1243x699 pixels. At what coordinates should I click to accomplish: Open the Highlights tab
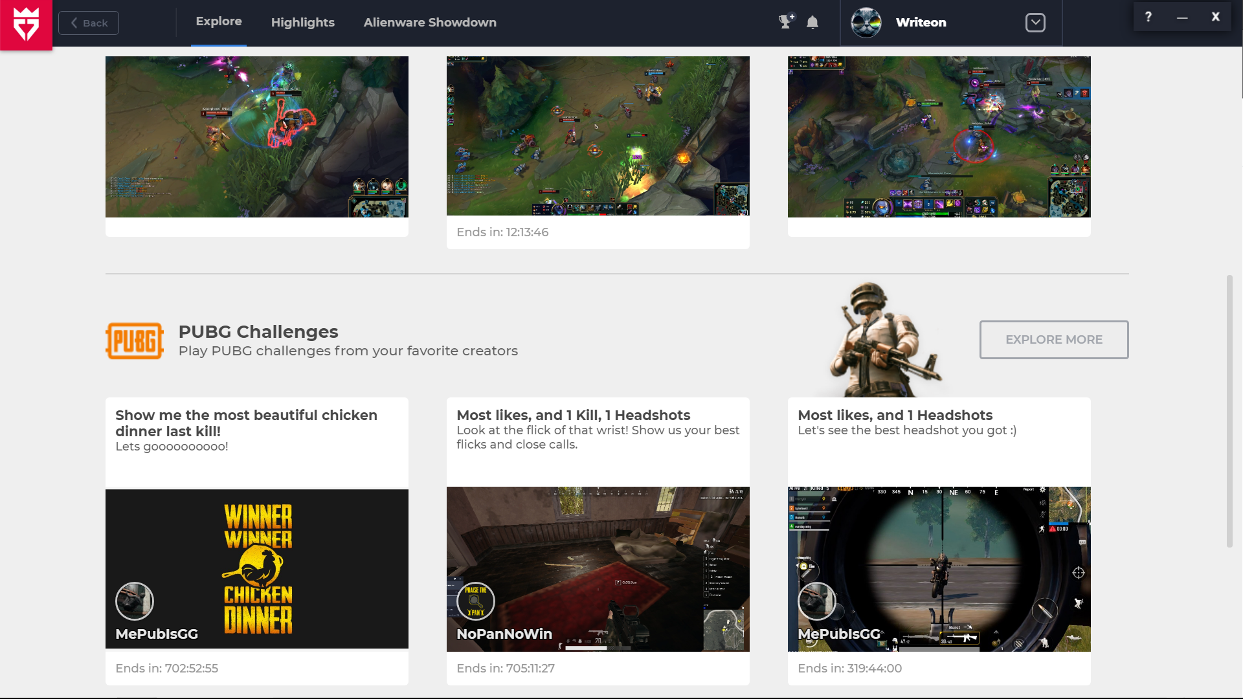[x=303, y=23]
